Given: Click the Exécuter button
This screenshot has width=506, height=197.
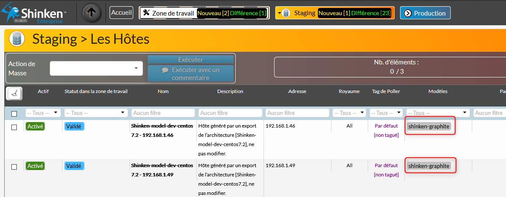Looking at the screenshot, I should [x=191, y=60].
